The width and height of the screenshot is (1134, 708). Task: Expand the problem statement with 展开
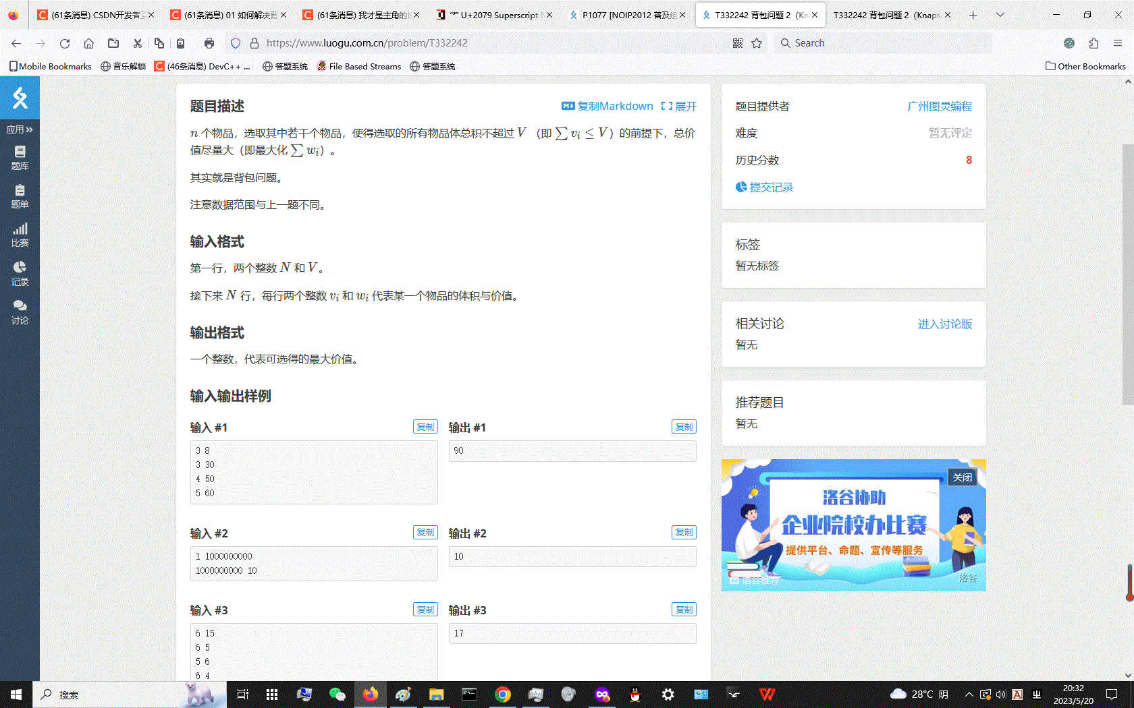pyautogui.click(x=678, y=107)
